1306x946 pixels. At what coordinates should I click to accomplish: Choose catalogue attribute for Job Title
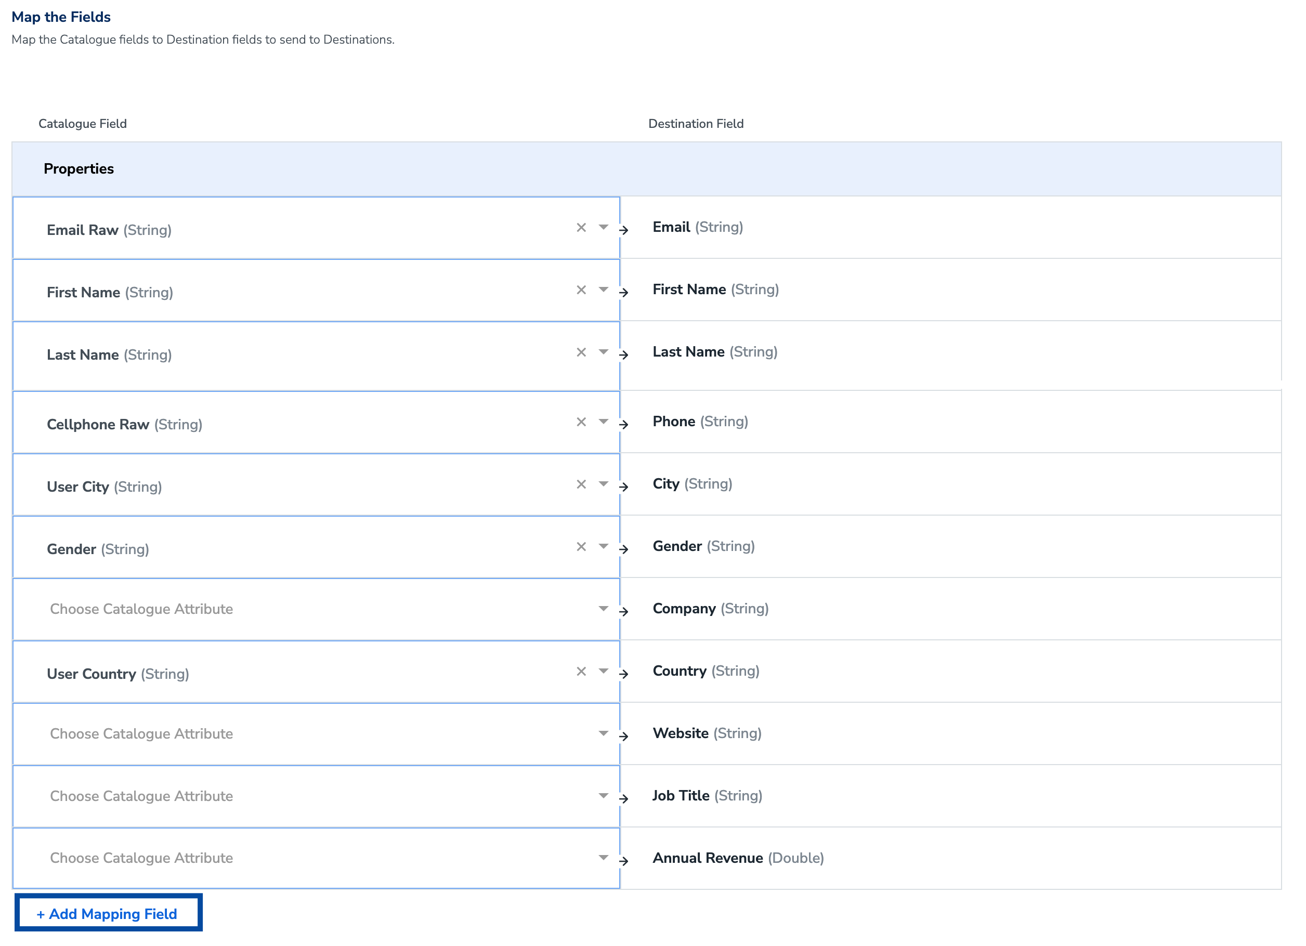tap(316, 796)
